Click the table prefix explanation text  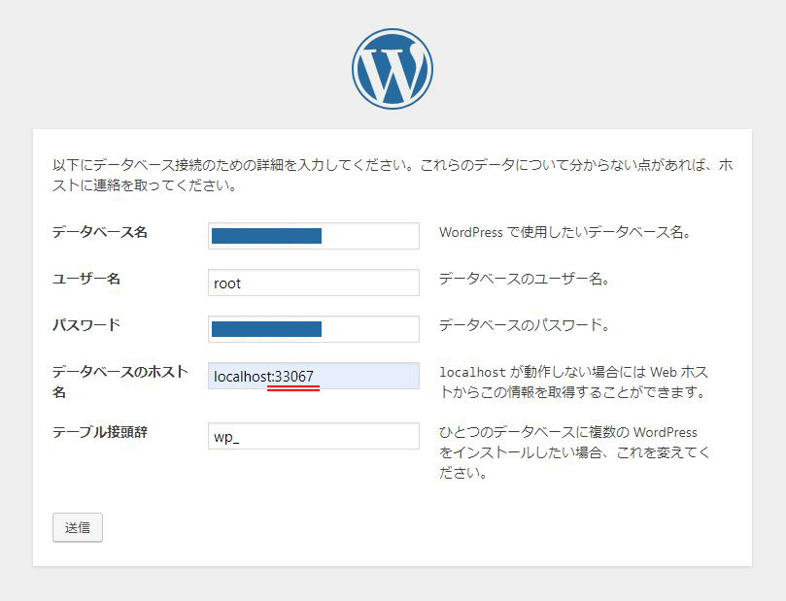tap(573, 452)
